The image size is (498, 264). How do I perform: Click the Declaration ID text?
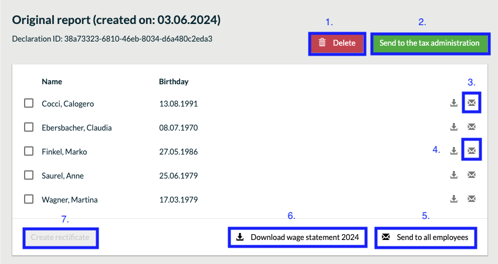coord(112,39)
